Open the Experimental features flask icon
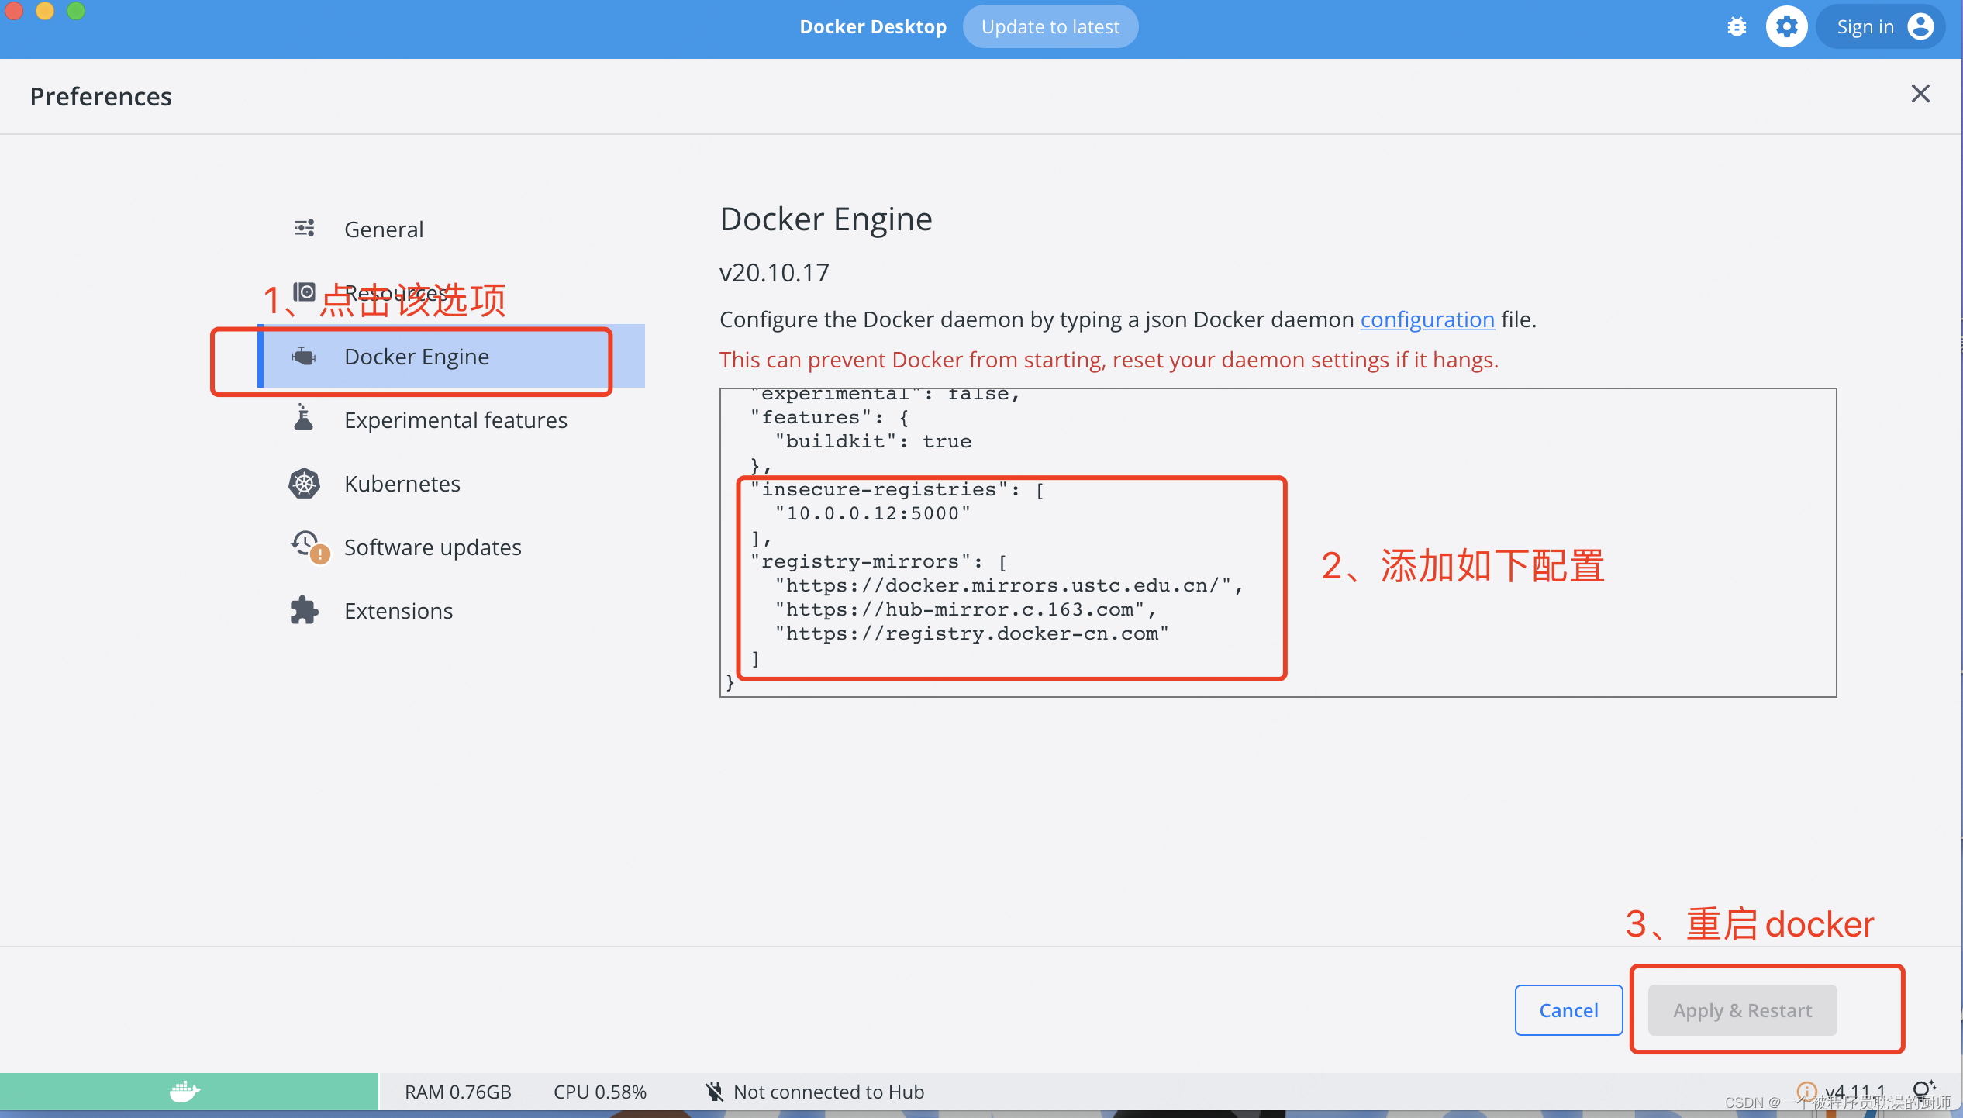Screen dimensions: 1963x1118 pyautogui.click(x=304, y=419)
